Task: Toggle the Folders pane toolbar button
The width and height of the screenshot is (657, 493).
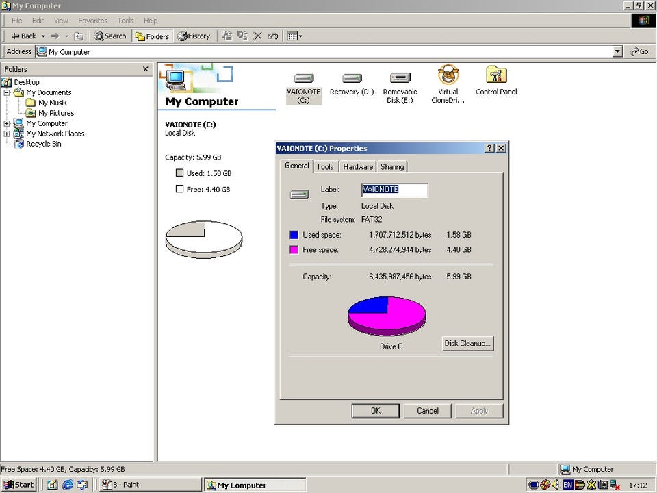Action: pos(152,36)
